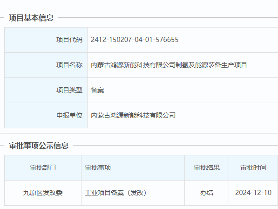The width and height of the screenshot is (278, 209).
Task: Click the 项目代码 label cell
Action: [x=46, y=40]
